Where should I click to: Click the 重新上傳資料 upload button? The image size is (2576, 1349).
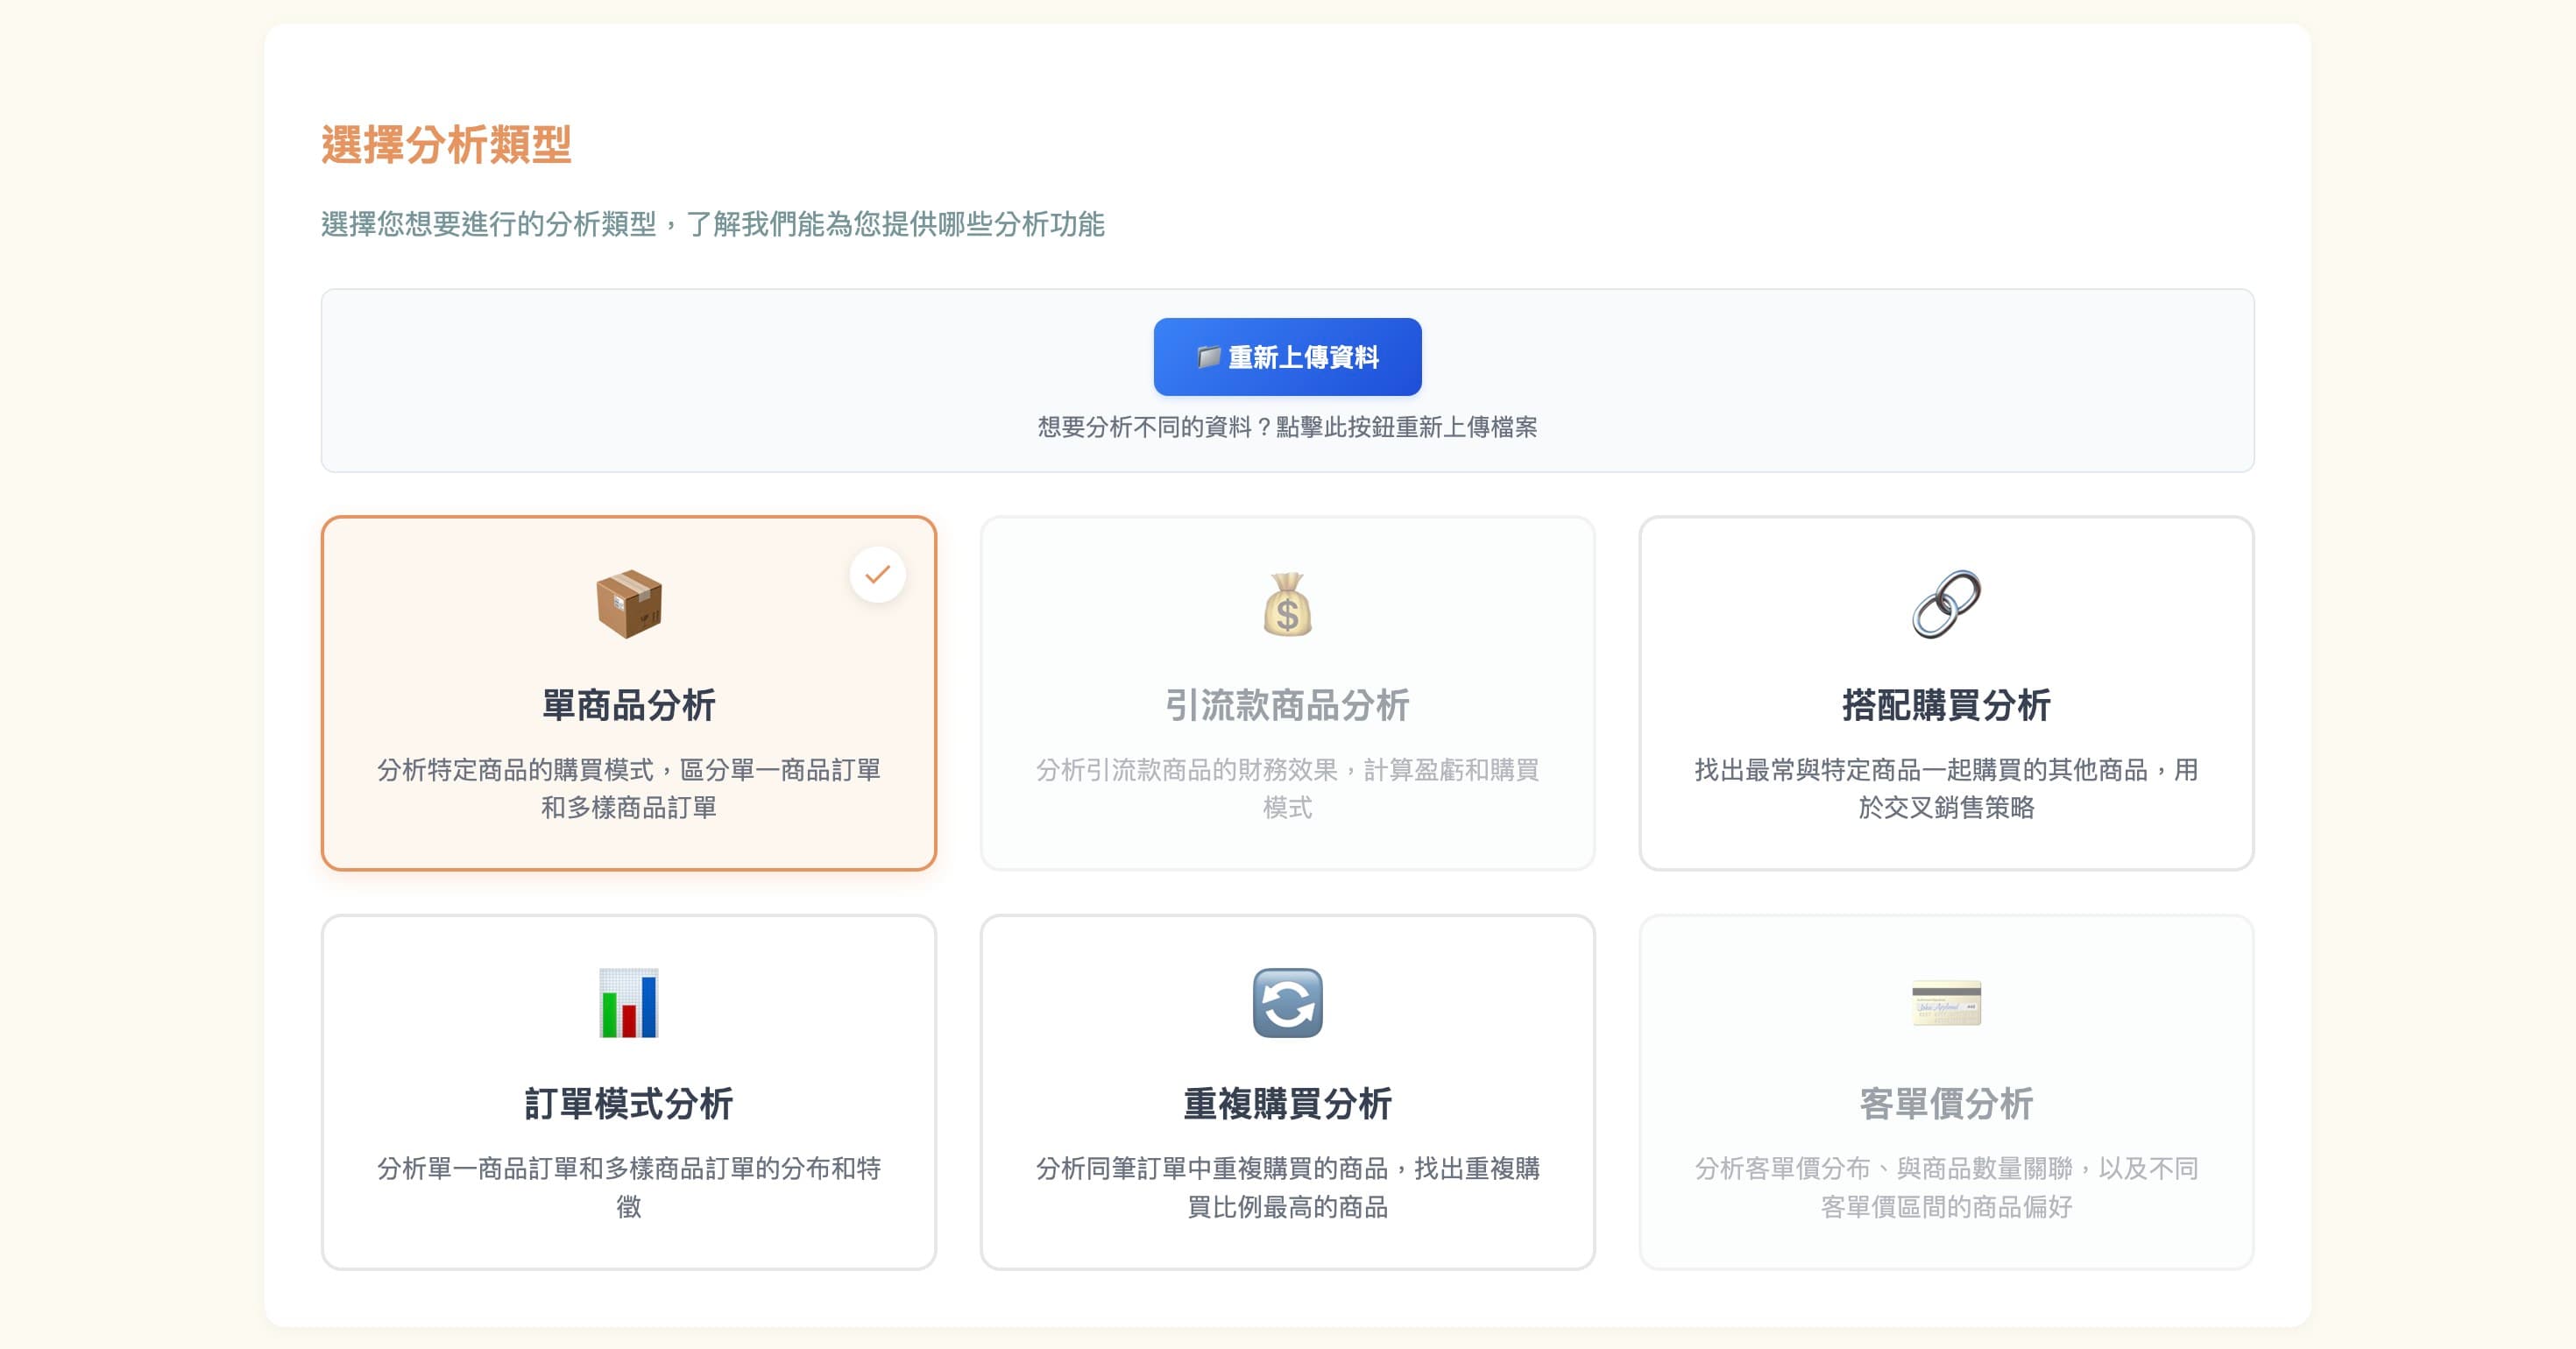(1287, 357)
